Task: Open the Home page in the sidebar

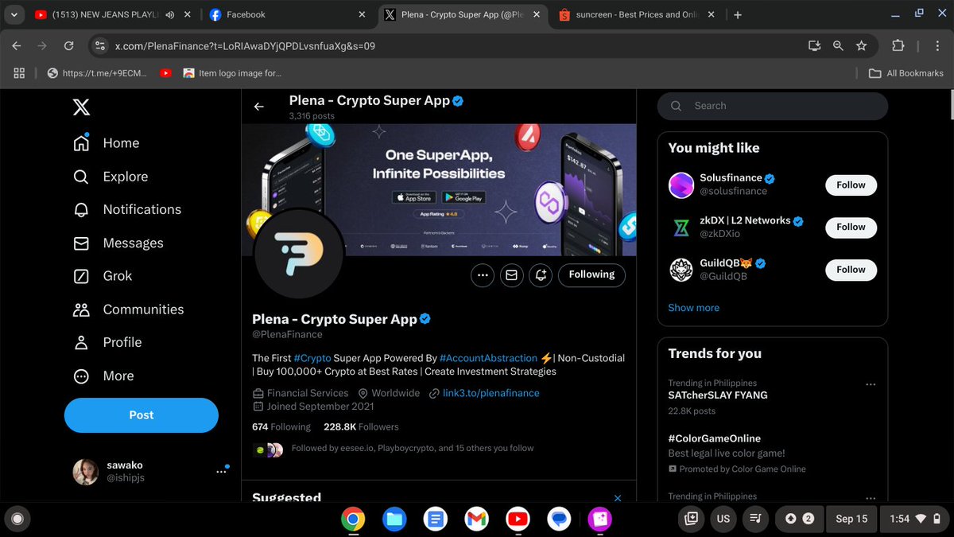Action: click(x=106, y=143)
